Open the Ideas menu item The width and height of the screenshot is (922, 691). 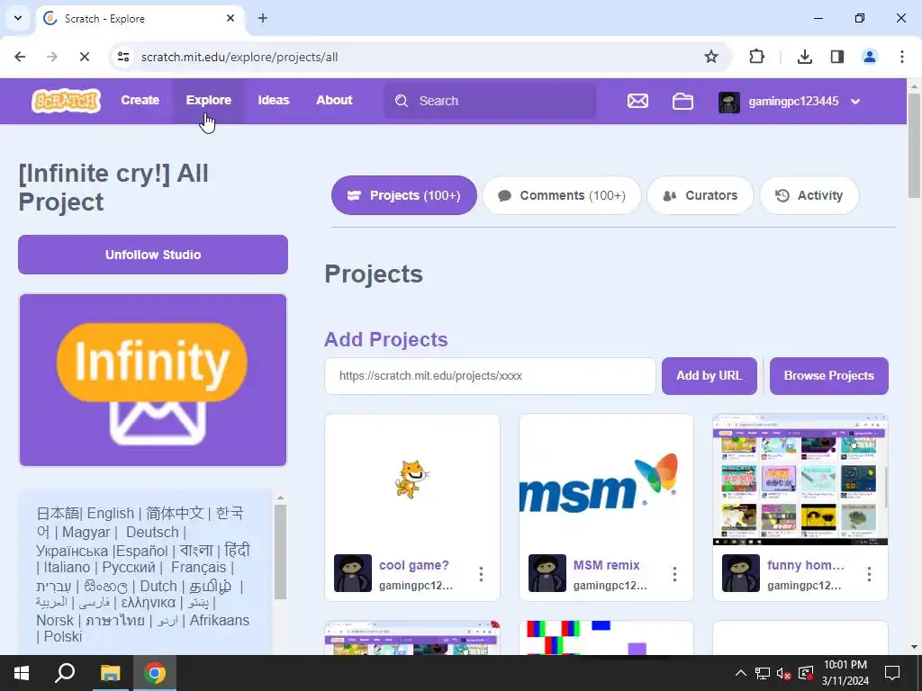tap(274, 101)
